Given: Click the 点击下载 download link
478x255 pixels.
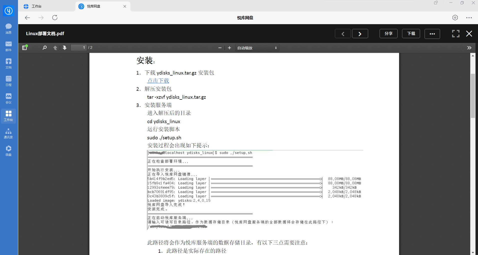Looking at the screenshot, I should pos(158,81).
